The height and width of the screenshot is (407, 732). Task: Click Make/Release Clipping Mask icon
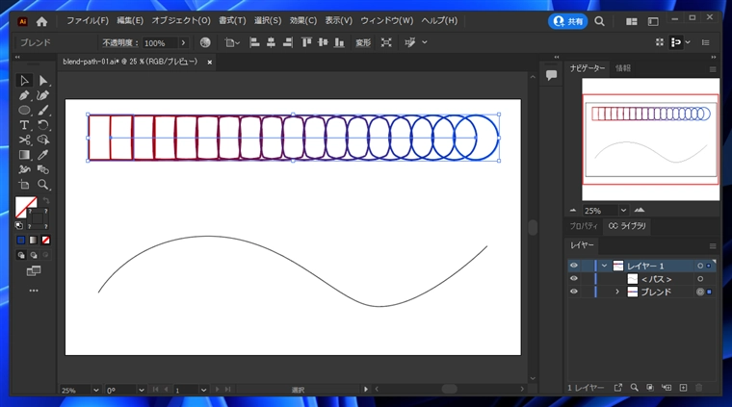tap(650, 388)
